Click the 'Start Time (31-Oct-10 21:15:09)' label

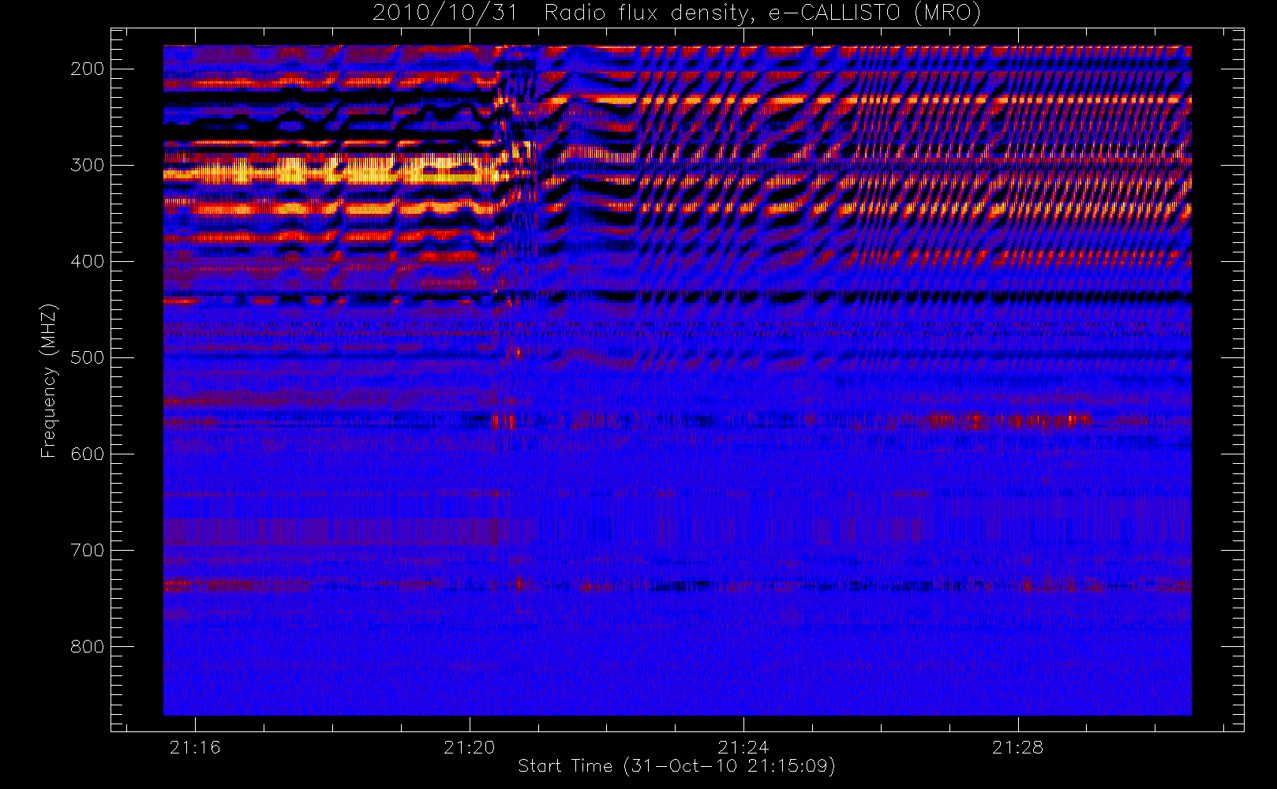[676, 766]
